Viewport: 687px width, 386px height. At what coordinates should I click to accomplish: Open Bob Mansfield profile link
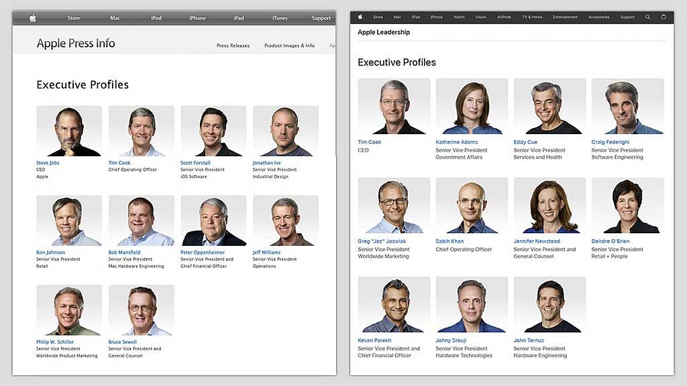coord(124,253)
